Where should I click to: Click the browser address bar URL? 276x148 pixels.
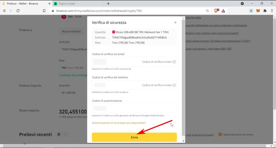click(99, 11)
